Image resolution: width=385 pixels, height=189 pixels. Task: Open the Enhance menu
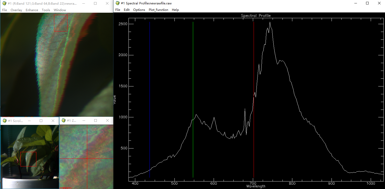[32, 10]
